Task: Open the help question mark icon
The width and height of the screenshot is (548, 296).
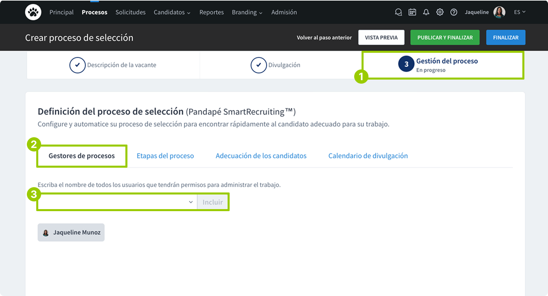Action: click(x=454, y=12)
